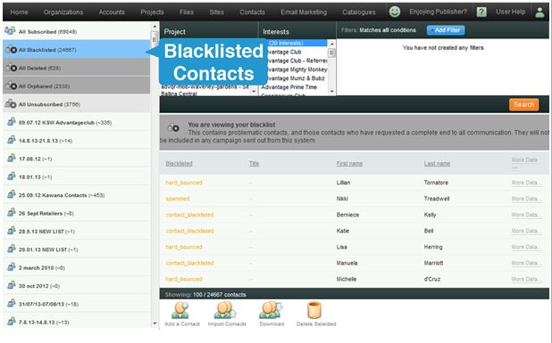552x343 pixels.
Task: Click the smiley face icon in top bar
Action: tap(395, 12)
